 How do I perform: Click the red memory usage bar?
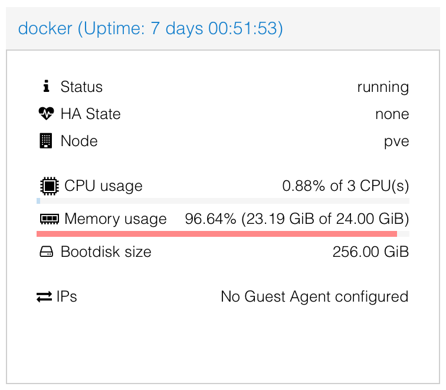pyautogui.click(x=217, y=234)
